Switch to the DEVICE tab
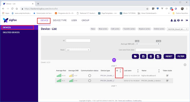This screenshot has width=190, height=102. point(44,20)
